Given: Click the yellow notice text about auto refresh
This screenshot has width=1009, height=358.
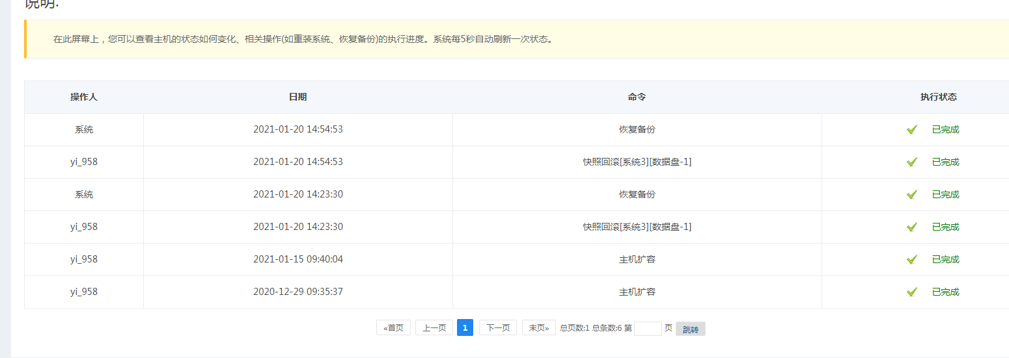Looking at the screenshot, I should tap(303, 39).
